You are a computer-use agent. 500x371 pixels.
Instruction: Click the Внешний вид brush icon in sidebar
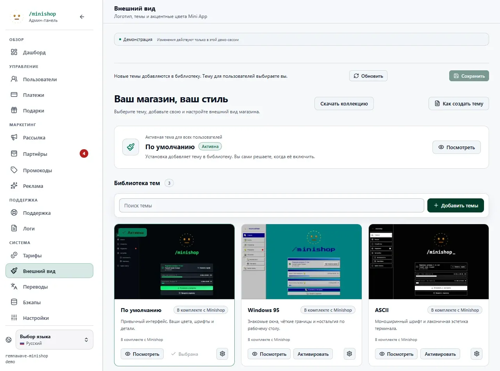pos(14,271)
